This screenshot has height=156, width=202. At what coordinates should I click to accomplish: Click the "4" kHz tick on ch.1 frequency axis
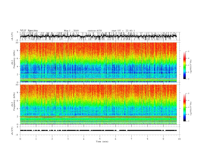[18, 67]
